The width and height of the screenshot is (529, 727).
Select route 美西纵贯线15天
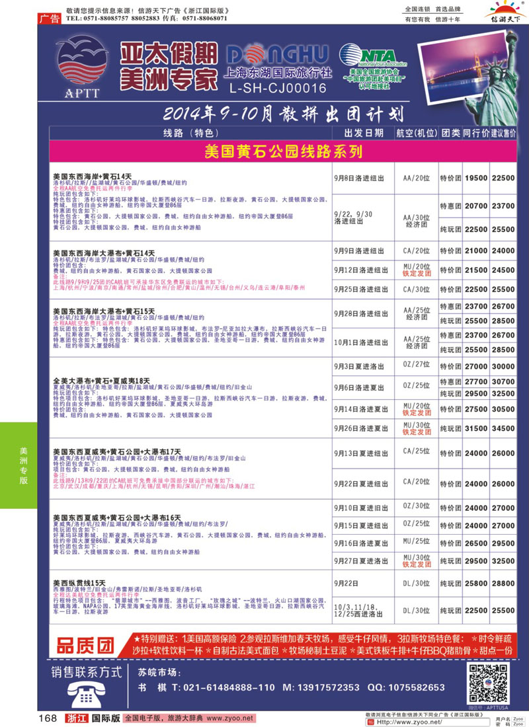click(79, 583)
